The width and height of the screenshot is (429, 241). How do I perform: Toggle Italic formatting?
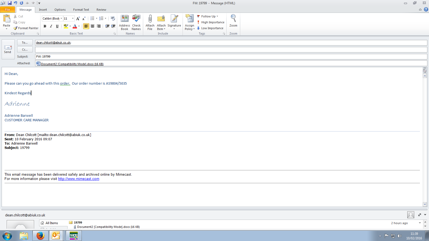(x=51, y=26)
